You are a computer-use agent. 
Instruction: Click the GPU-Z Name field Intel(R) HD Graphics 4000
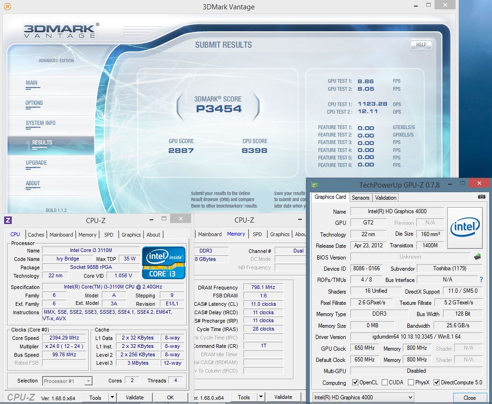pos(397,211)
